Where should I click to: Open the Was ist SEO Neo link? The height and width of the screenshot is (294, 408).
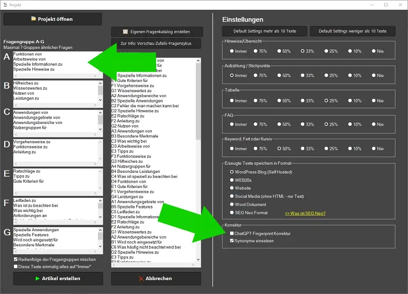(x=305, y=213)
